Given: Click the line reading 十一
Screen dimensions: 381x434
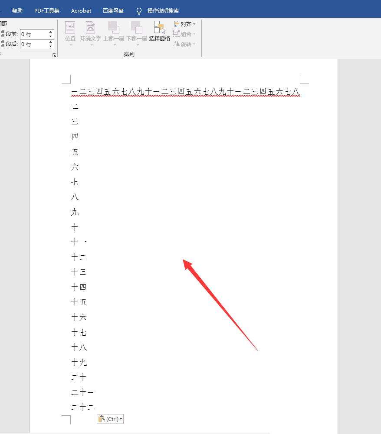Looking at the screenshot, I should click(x=79, y=242).
